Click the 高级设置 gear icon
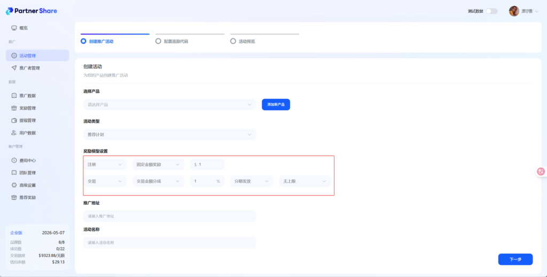Viewport: 547px width, 277px height. (x=14, y=185)
